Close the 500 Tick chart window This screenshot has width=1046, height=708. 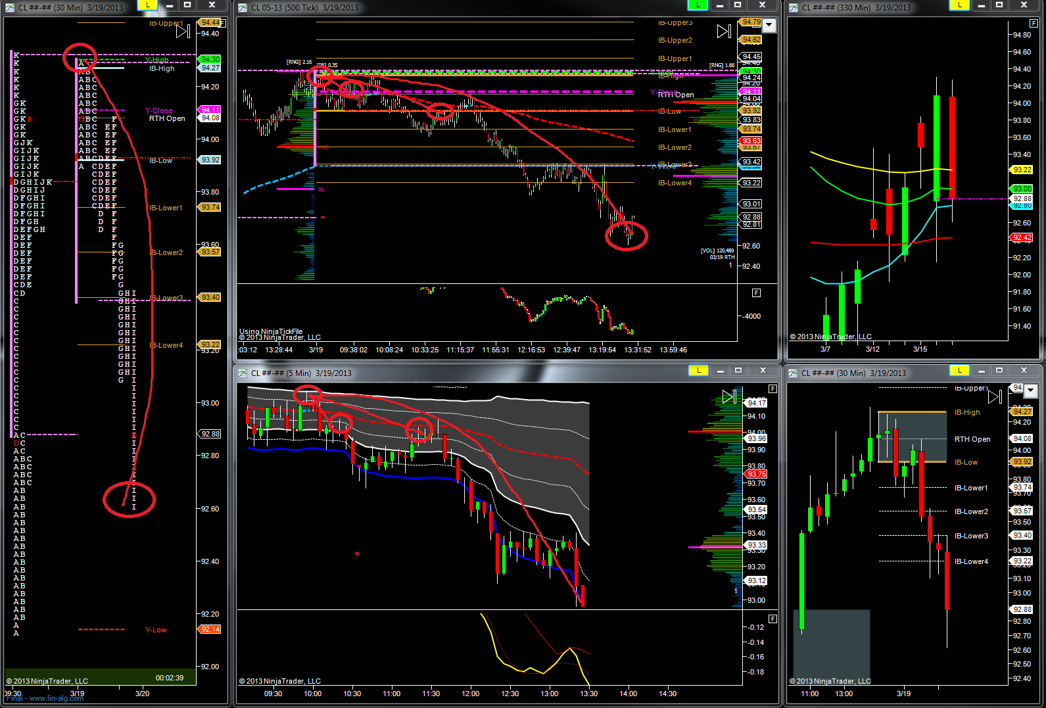click(763, 5)
